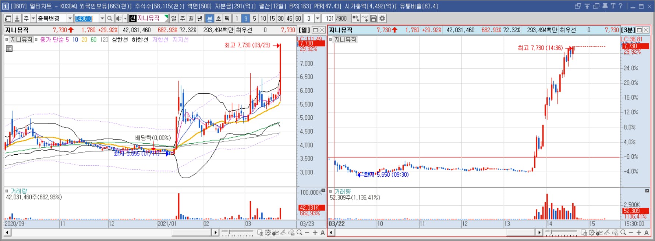Click the zoom slider under the daily chart
This screenshot has height=241, width=655.
point(238,233)
